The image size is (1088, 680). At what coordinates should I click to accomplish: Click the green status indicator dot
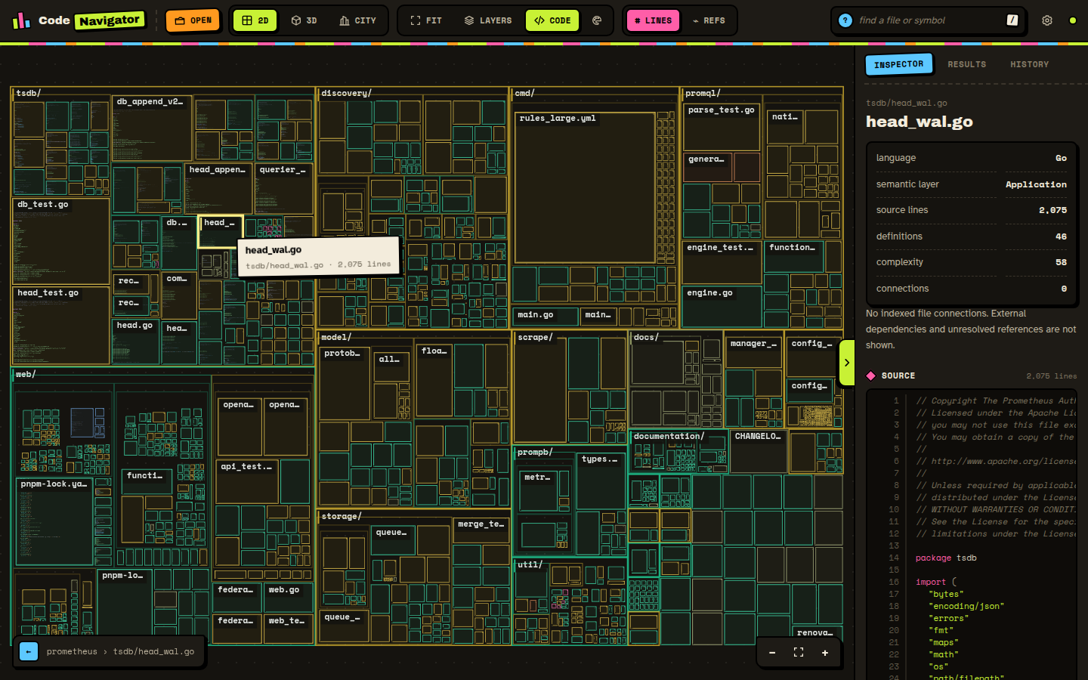click(x=1072, y=20)
